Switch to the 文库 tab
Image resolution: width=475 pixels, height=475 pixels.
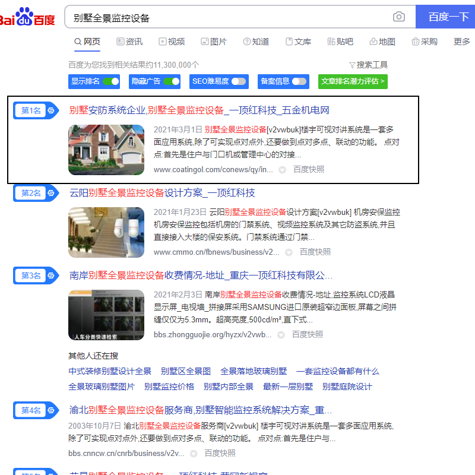(299, 42)
